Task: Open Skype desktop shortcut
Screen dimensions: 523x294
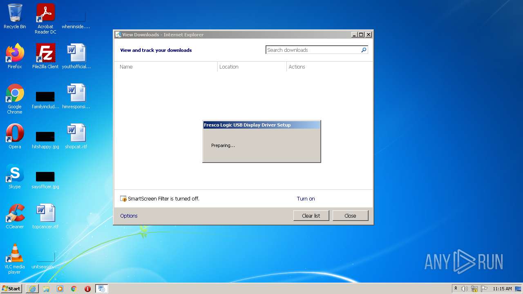Action: pyautogui.click(x=15, y=176)
